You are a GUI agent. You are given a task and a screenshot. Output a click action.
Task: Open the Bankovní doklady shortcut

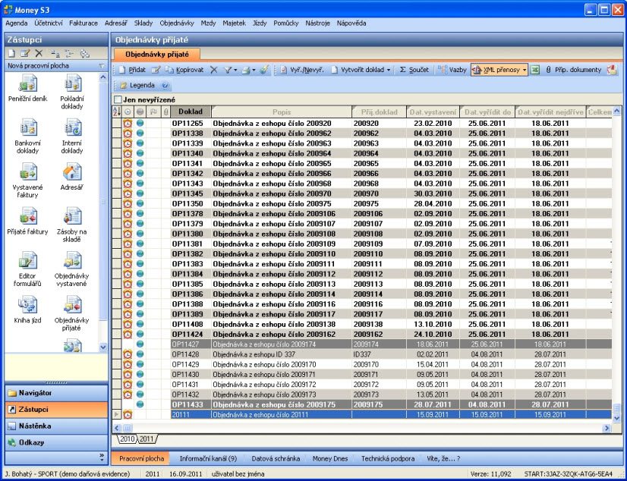pyautogui.click(x=27, y=128)
